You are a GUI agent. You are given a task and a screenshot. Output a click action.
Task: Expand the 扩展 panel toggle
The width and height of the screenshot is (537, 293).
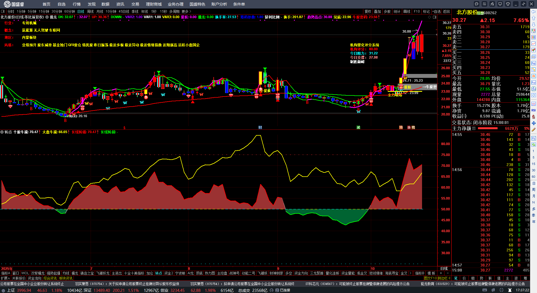[5, 278]
